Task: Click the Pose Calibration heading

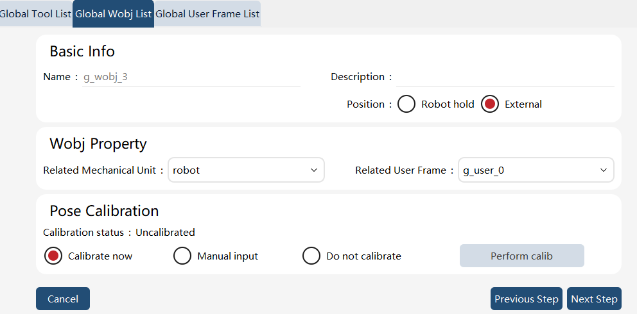Action: click(x=104, y=211)
